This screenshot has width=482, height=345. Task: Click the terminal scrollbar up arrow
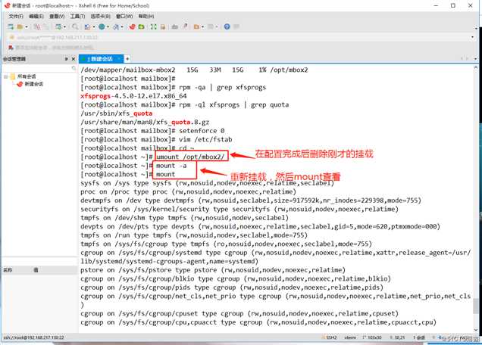(x=475, y=67)
